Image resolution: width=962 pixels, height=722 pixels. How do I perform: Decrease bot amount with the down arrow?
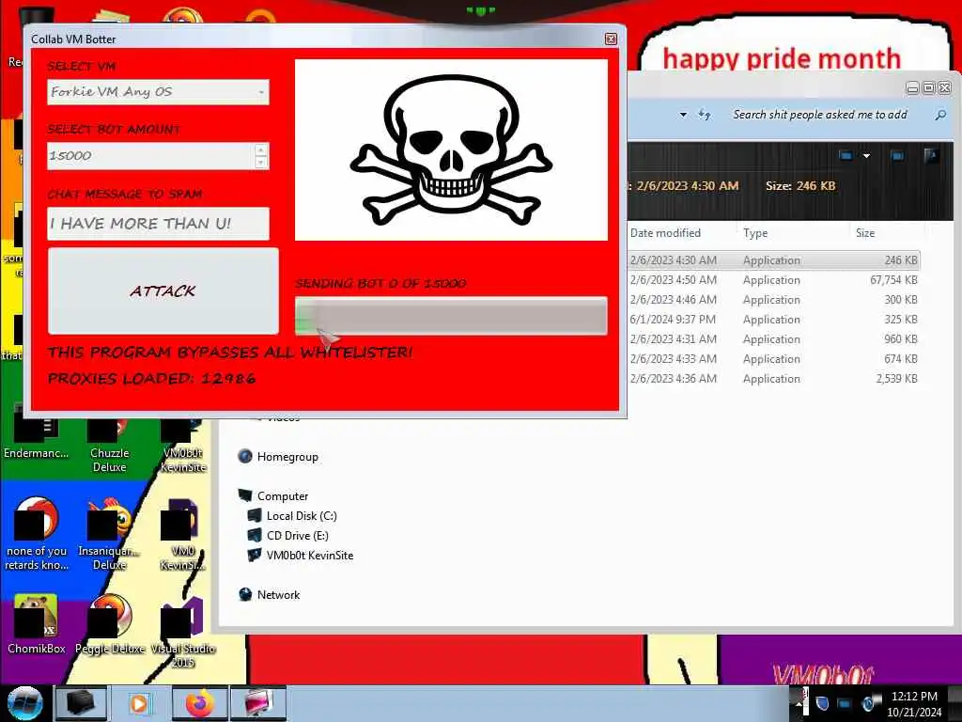[x=261, y=162]
